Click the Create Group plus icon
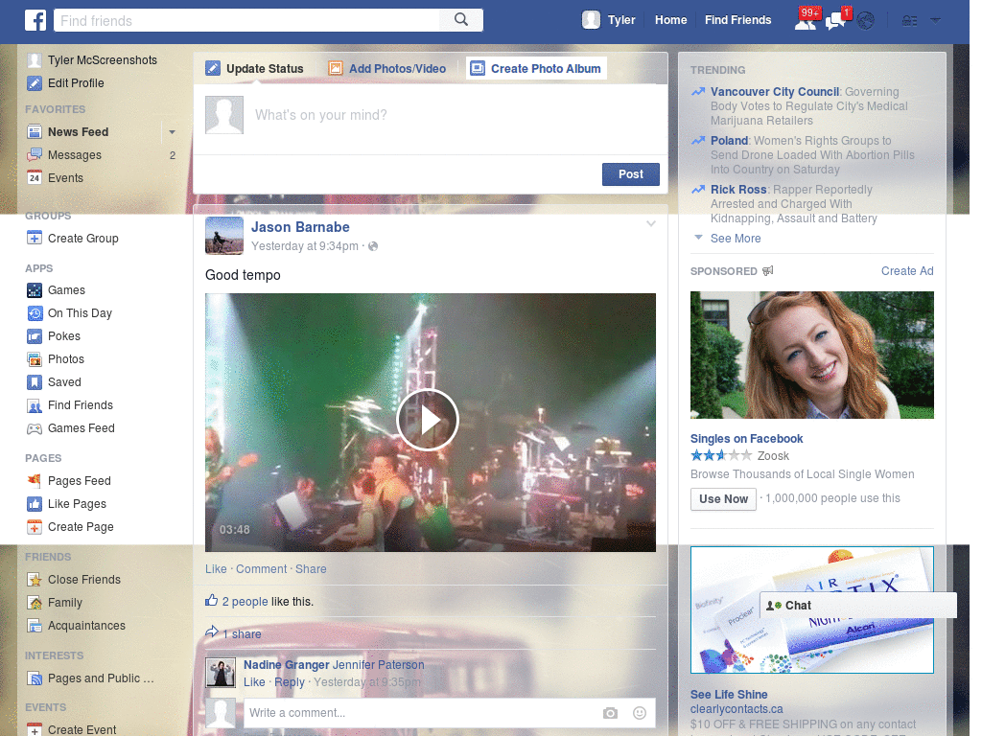982x736 pixels. pyautogui.click(x=35, y=239)
